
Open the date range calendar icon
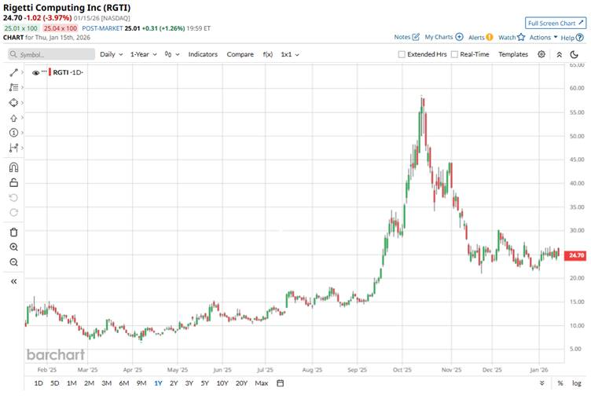pyautogui.click(x=280, y=383)
